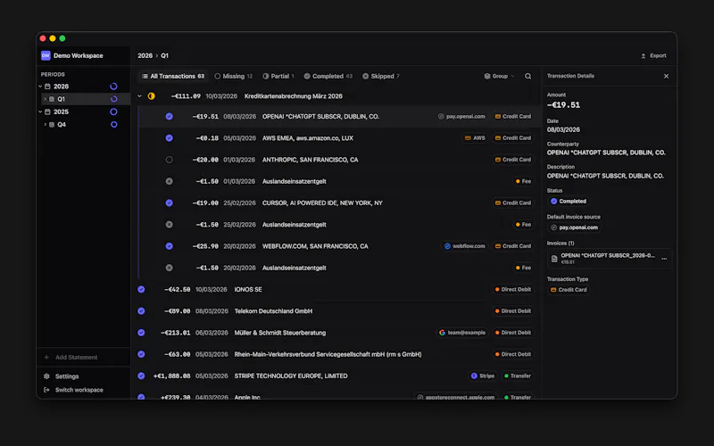Image resolution: width=714 pixels, height=446 pixels.
Task: Click Switch workspace
Action: (x=73, y=390)
